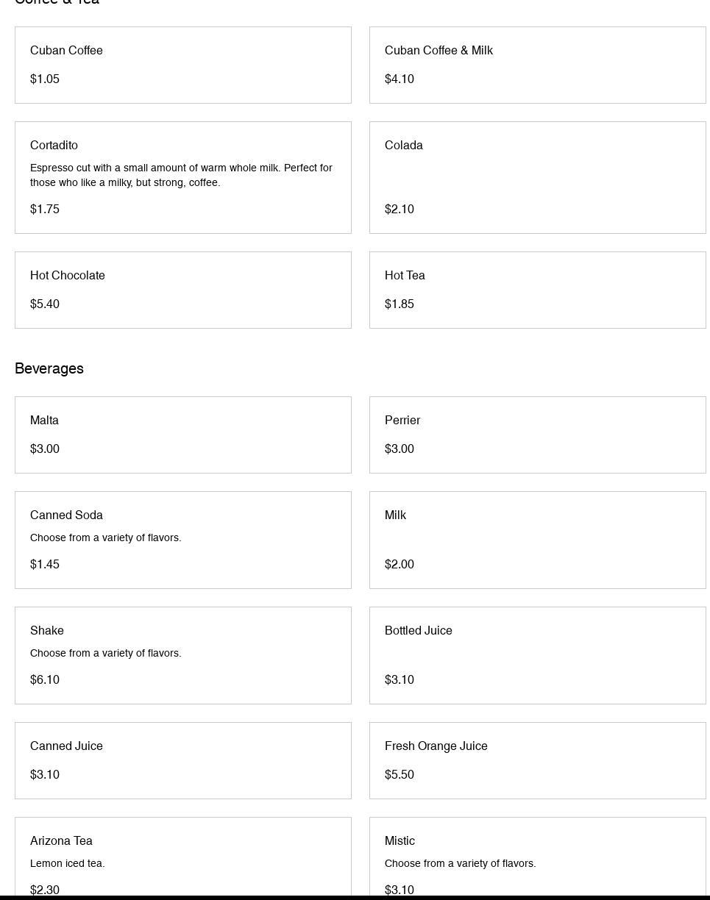This screenshot has width=710, height=900.
Task: Select the Colada item card
Action: click(538, 177)
